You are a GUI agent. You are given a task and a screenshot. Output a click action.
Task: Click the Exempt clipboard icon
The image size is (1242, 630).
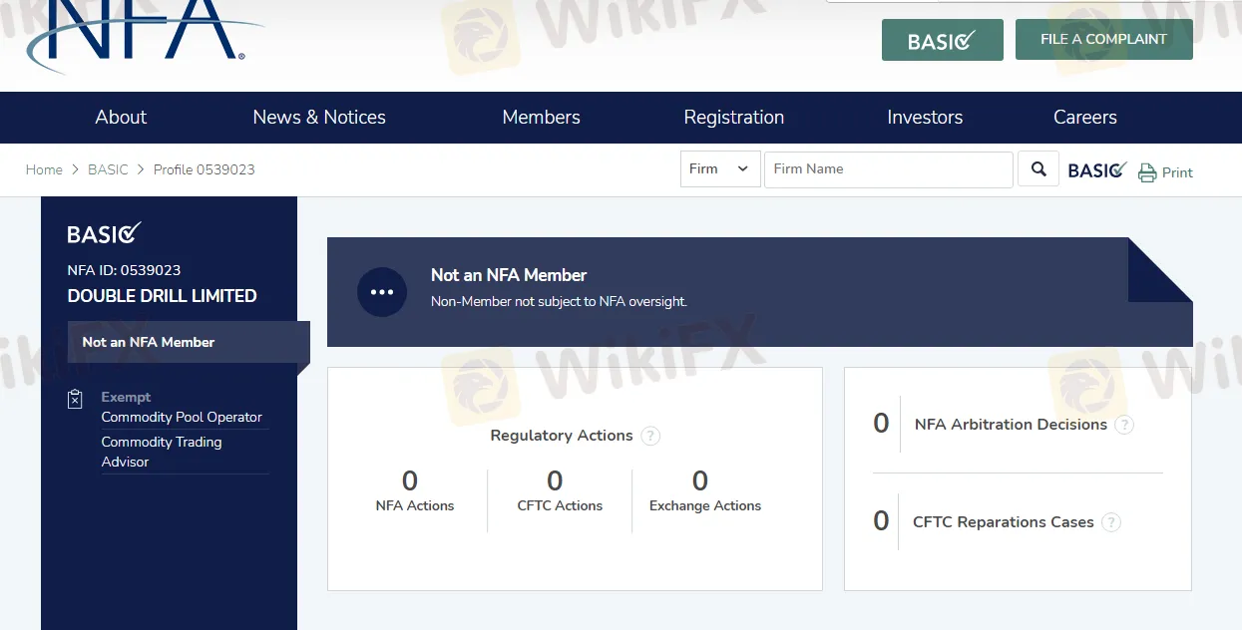(x=75, y=399)
